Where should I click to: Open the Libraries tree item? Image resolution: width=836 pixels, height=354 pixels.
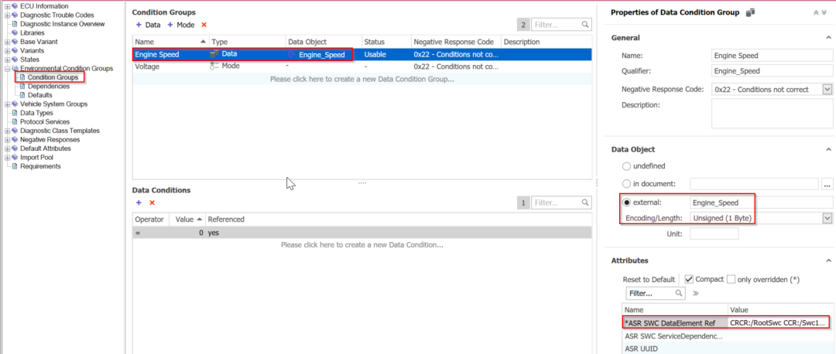pyautogui.click(x=33, y=33)
